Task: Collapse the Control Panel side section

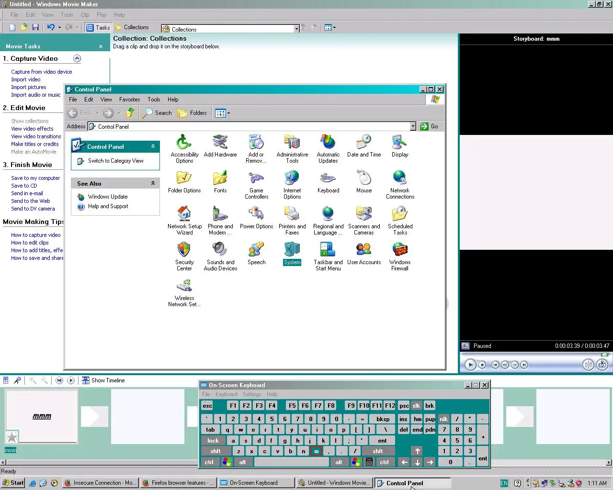Action: pos(153,146)
